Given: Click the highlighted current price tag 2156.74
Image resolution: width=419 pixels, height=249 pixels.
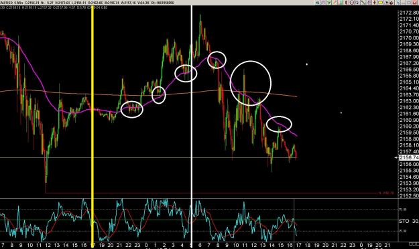Looking at the screenshot, I should [x=408, y=158].
